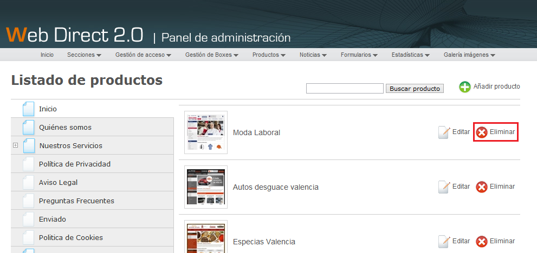537x253 pixels.
Task: Open the Noticias dropdown menu
Action: click(313, 55)
